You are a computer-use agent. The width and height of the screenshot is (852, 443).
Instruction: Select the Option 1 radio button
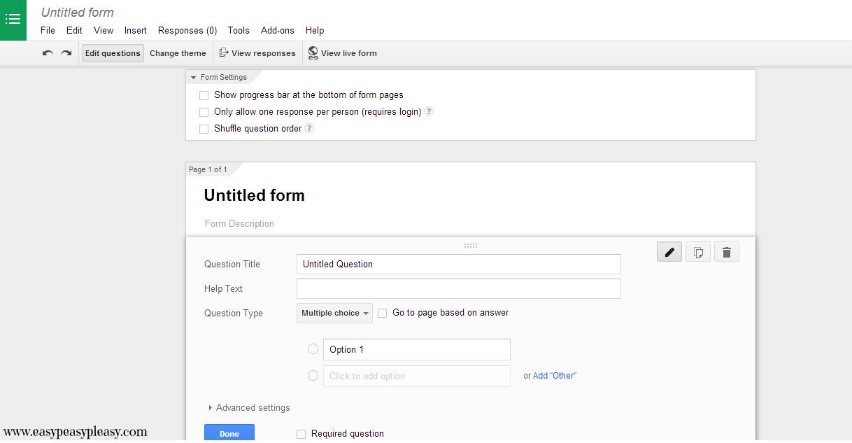coord(313,349)
